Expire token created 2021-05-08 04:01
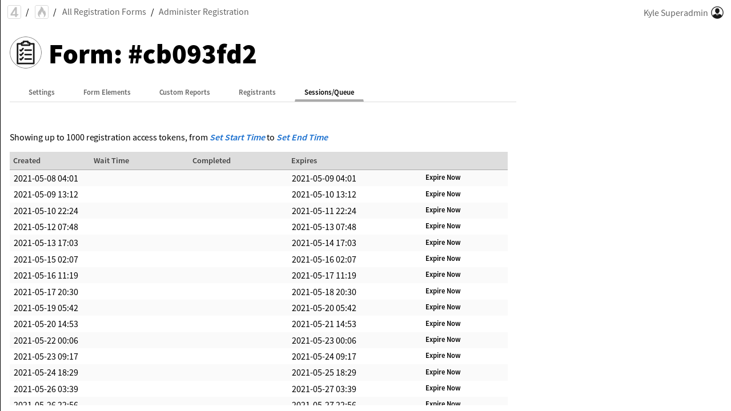 pos(443,178)
